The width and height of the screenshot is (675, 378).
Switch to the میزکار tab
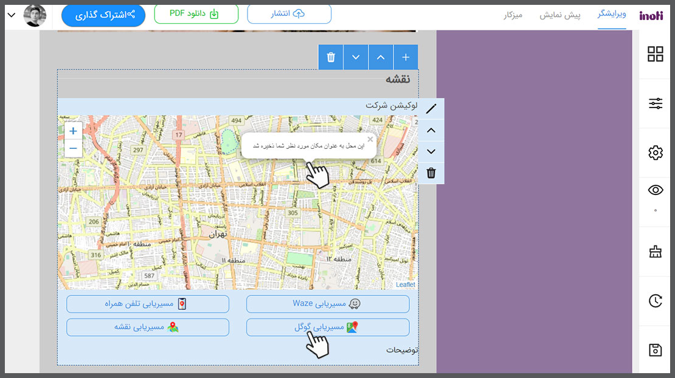click(x=513, y=15)
